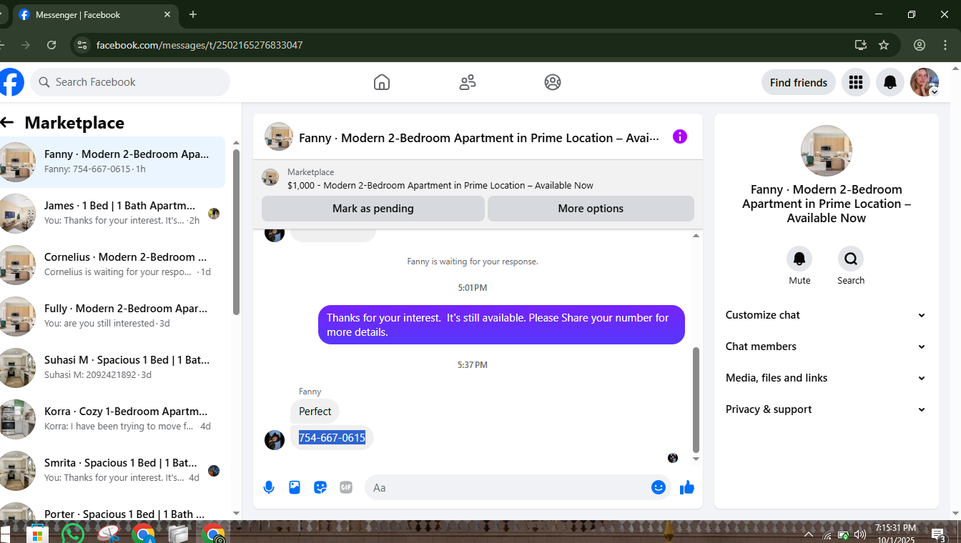Bookmark this page with the star
This screenshot has height=543, width=961.
pos(884,45)
